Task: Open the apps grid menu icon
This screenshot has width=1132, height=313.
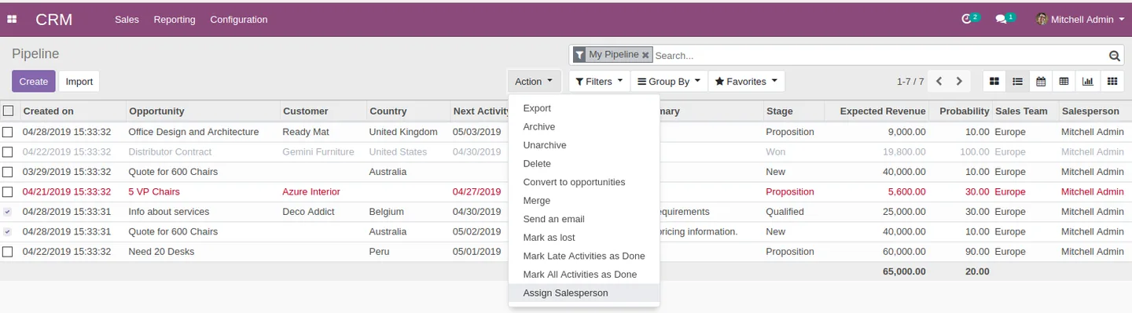Action: 12,20
